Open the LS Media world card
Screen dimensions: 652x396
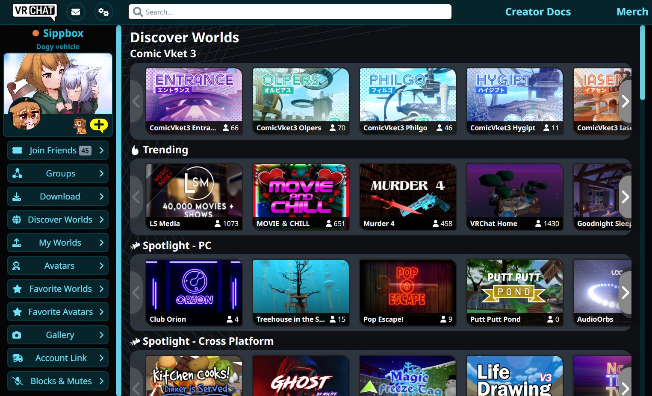click(194, 197)
